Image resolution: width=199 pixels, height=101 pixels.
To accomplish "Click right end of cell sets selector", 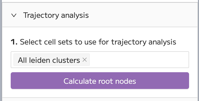I will point(183,60).
